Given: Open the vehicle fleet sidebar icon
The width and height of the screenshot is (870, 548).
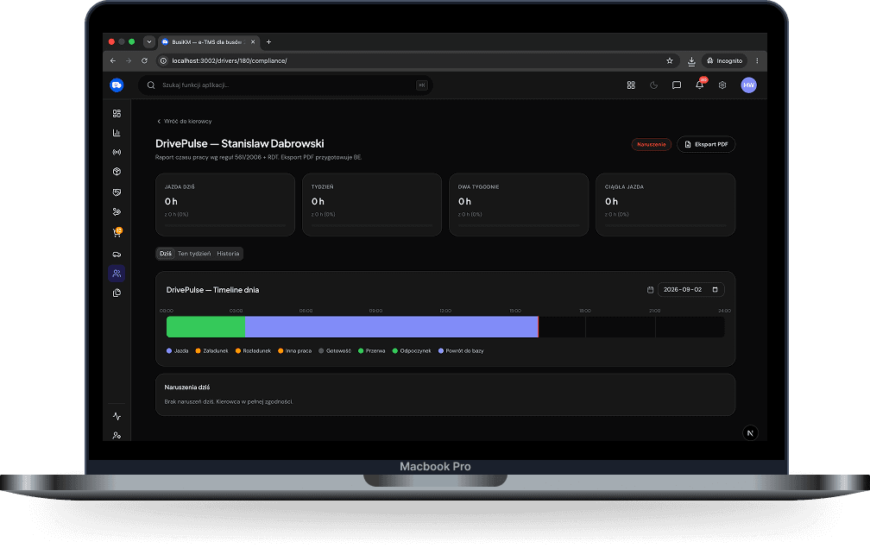Looking at the screenshot, I should point(117,255).
